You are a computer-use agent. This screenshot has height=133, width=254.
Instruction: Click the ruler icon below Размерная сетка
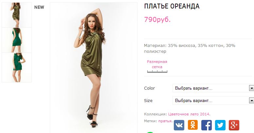[157, 71]
